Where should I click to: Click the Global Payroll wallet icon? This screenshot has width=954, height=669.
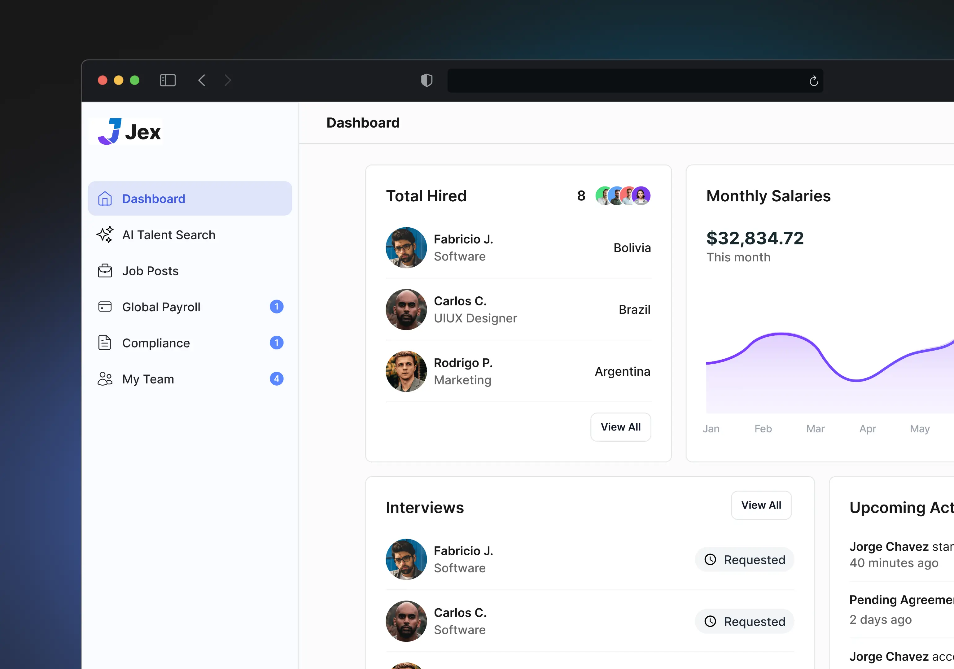pyautogui.click(x=105, y=307)
